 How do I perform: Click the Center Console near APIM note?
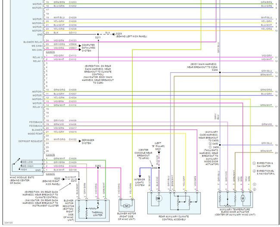143,154
